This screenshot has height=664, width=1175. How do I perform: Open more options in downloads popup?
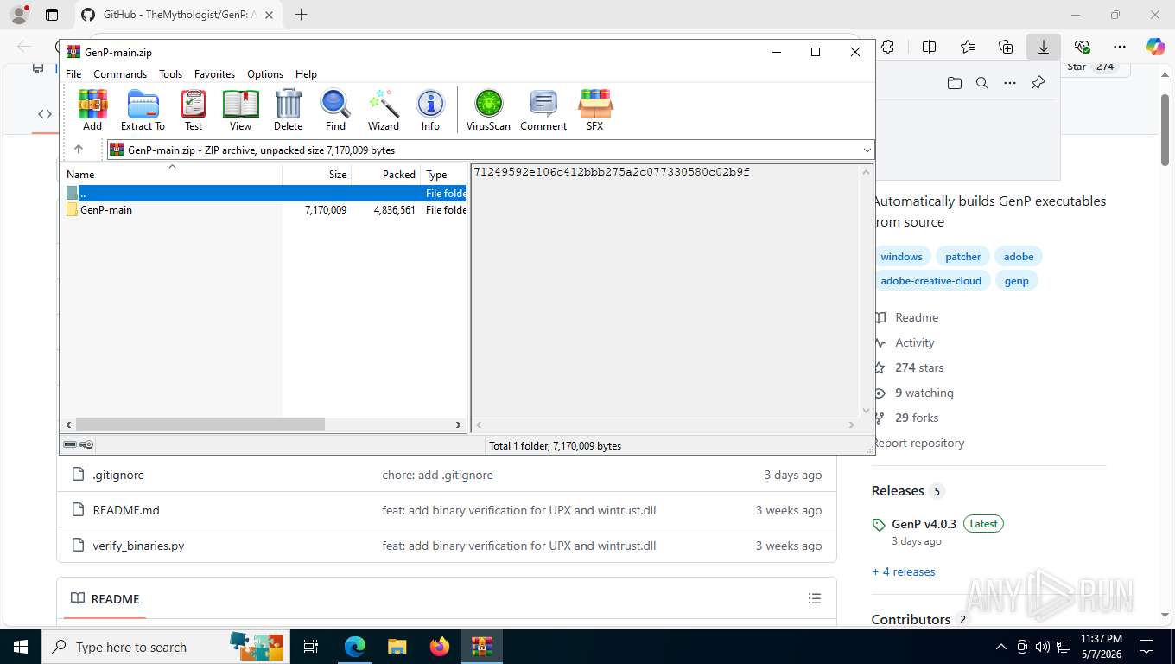pos(1010,83)
